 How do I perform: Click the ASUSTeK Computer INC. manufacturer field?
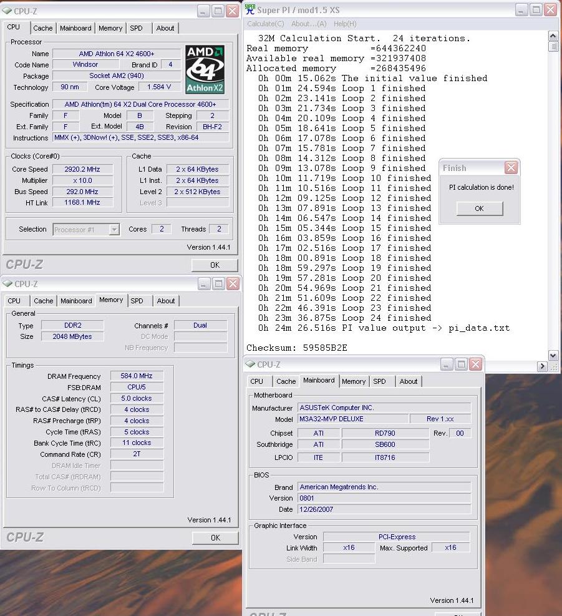pos(384,408)
